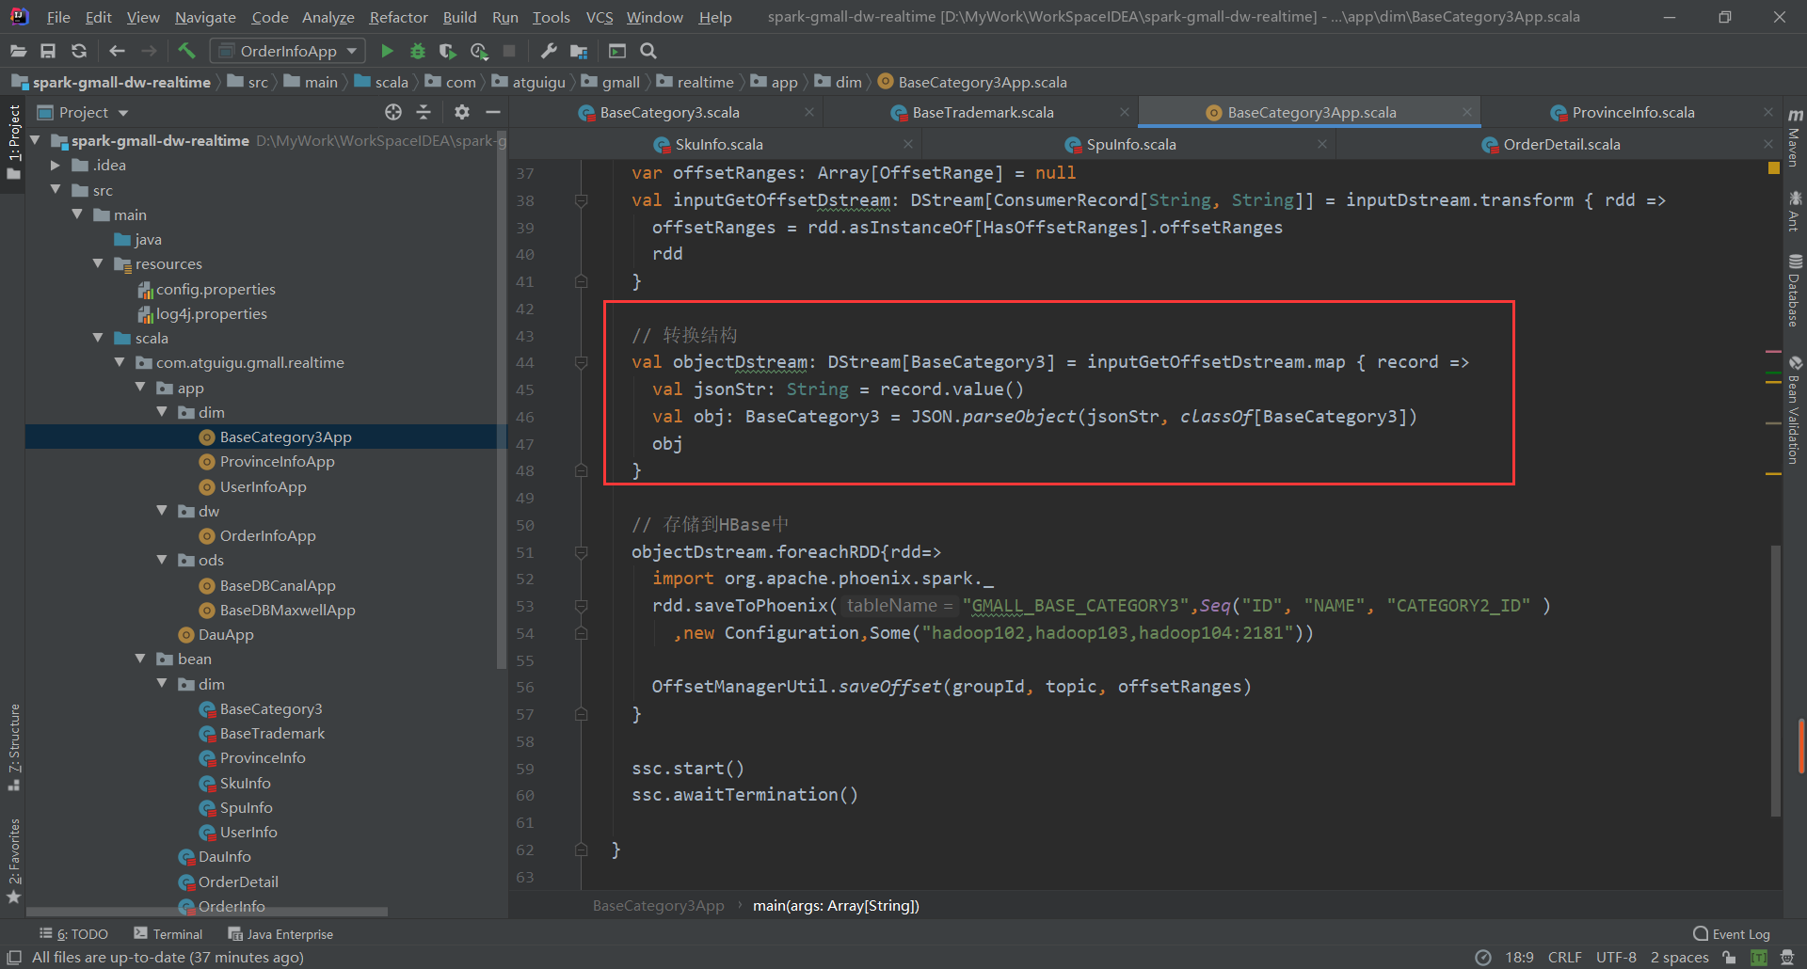Locate current file with the target icon

393,112
